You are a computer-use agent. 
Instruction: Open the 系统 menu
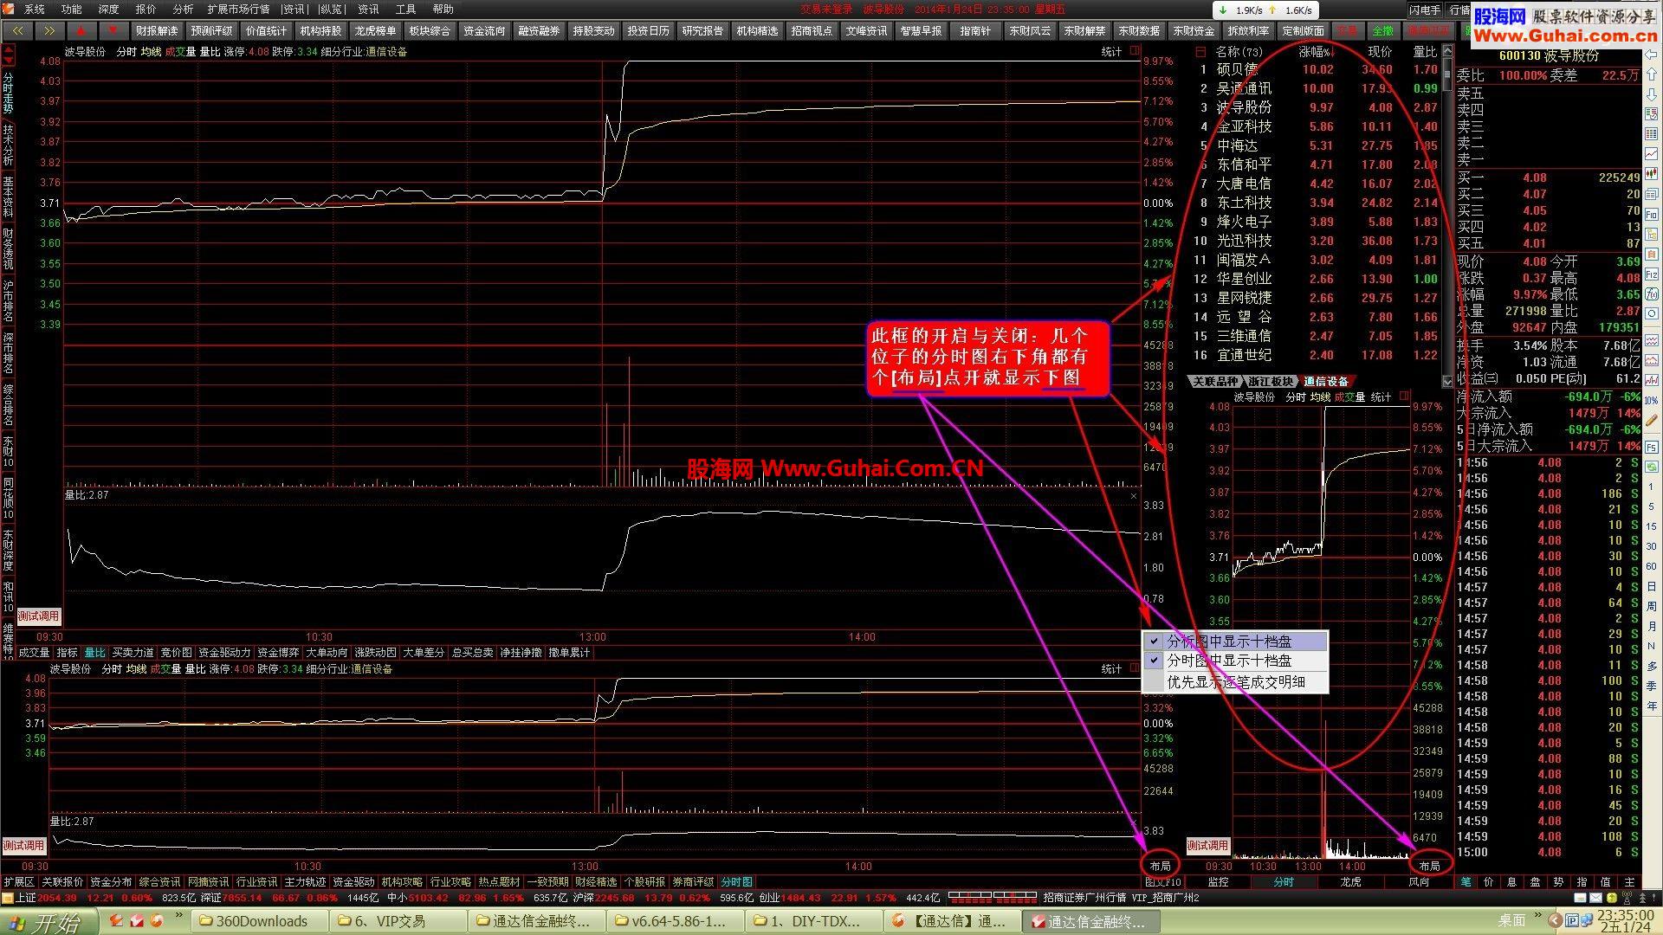pyautogui.click(x=34, y=10)
